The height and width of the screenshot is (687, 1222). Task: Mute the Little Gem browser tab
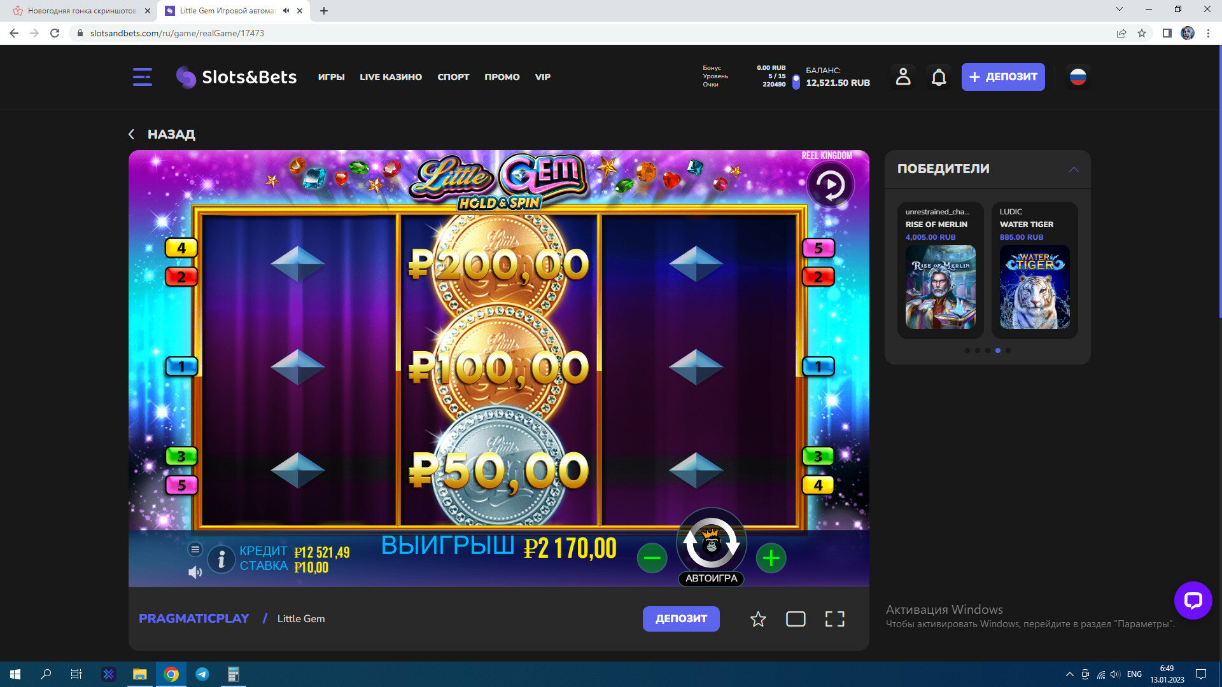(x=286, y=11)
